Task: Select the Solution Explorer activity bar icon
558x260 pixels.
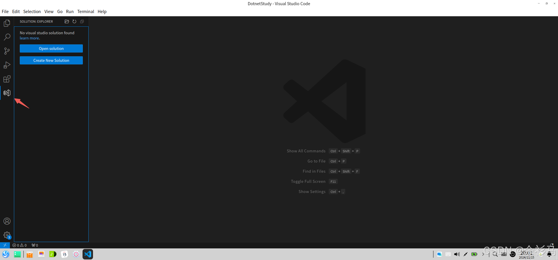Action: click(x=7, y=93)
